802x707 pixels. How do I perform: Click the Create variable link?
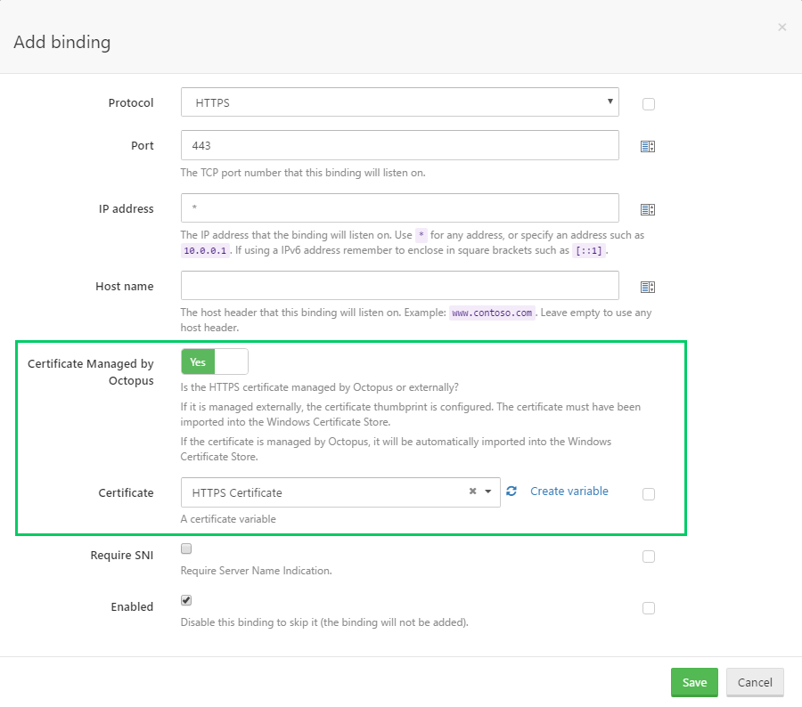tap(569, 491)
